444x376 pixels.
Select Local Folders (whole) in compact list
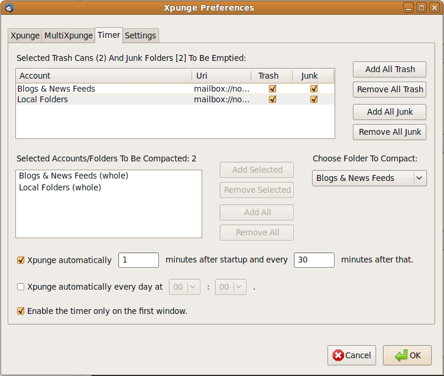point(60,187)
